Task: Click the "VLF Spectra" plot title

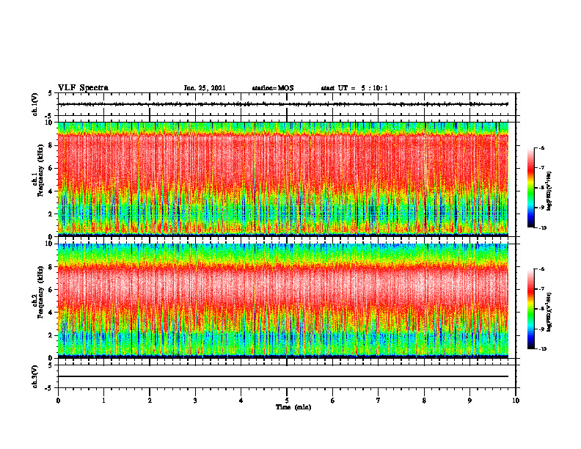Action: click(83, 88)
